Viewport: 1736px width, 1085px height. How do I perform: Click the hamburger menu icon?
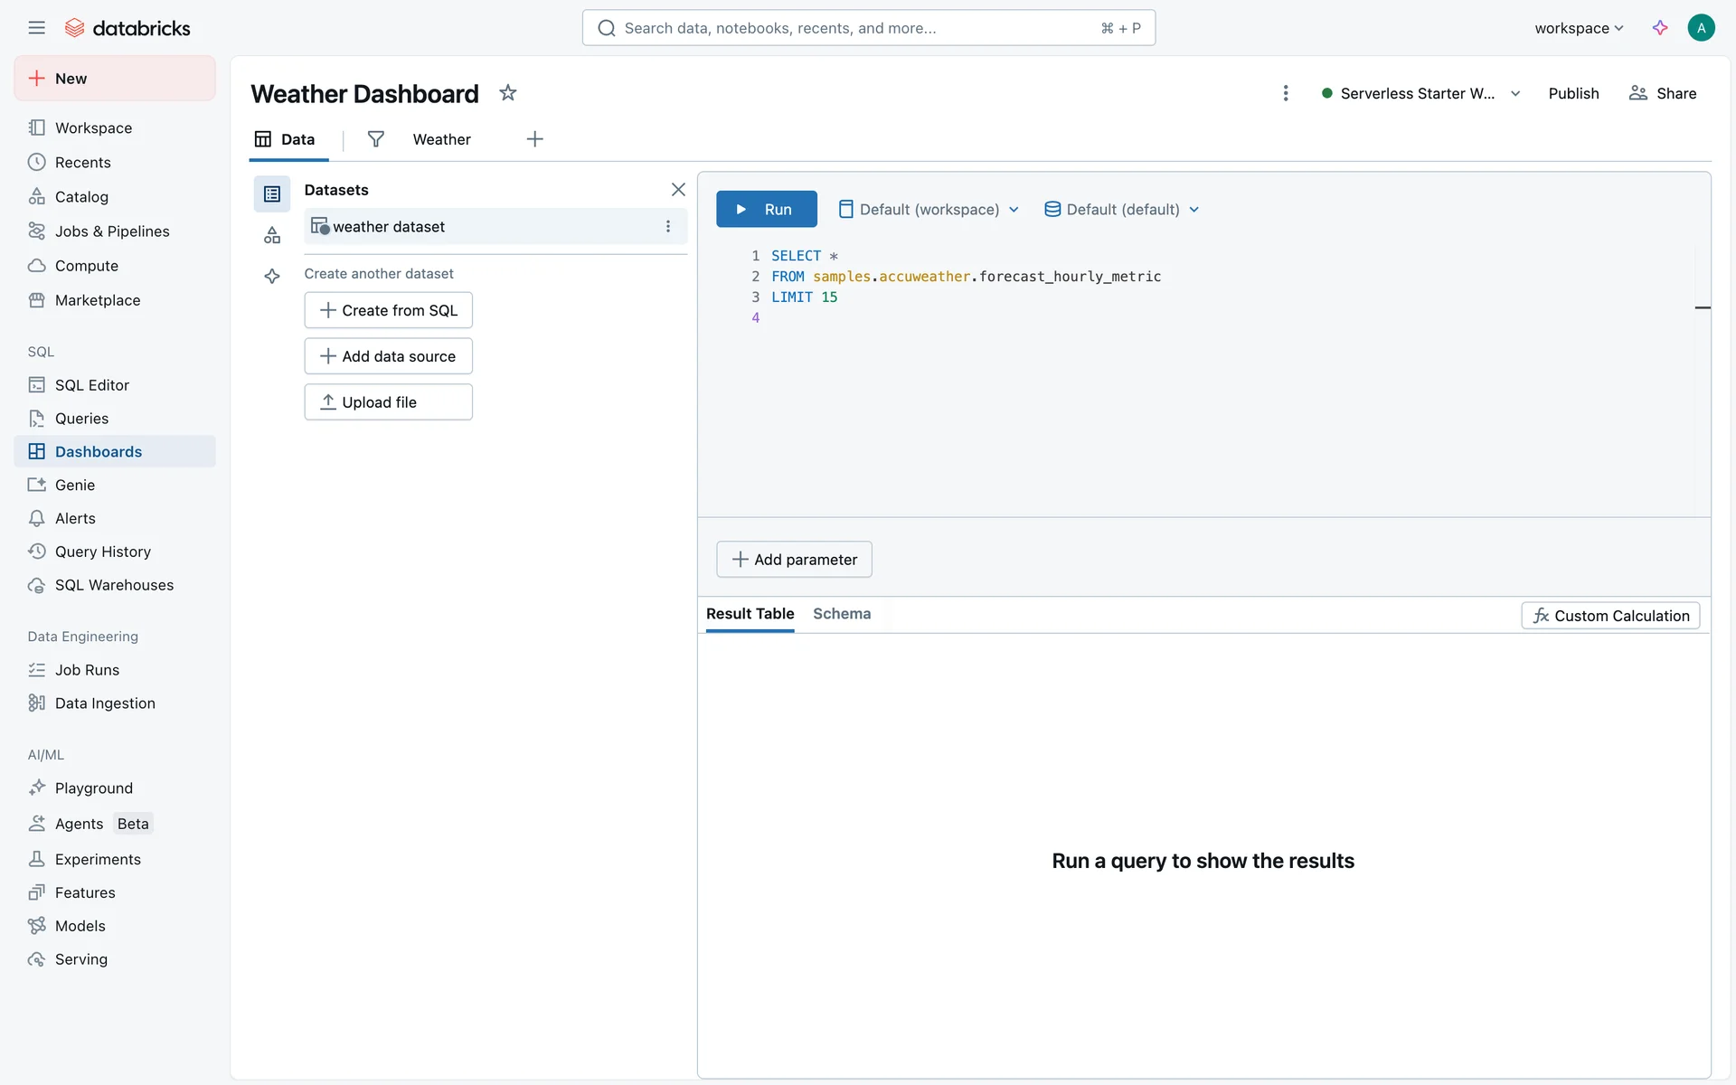pyautogui.click(x=36, y=28)
